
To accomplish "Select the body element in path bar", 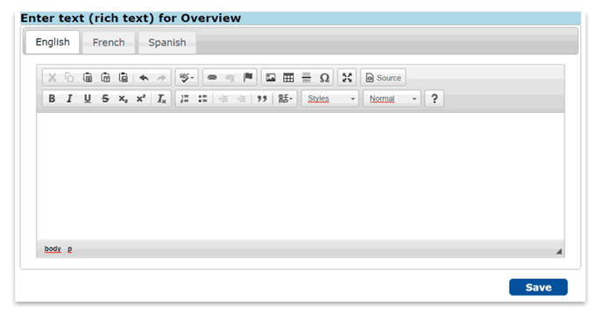I will 53,248.
